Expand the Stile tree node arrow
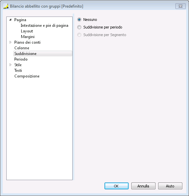This screenshot has width=189, height=196. [11, 65]
